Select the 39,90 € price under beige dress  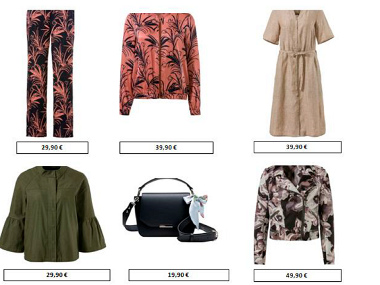pos(298,147)
